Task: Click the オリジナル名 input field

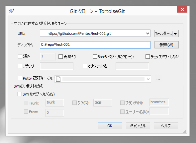Action: click(x=132, y=66)
